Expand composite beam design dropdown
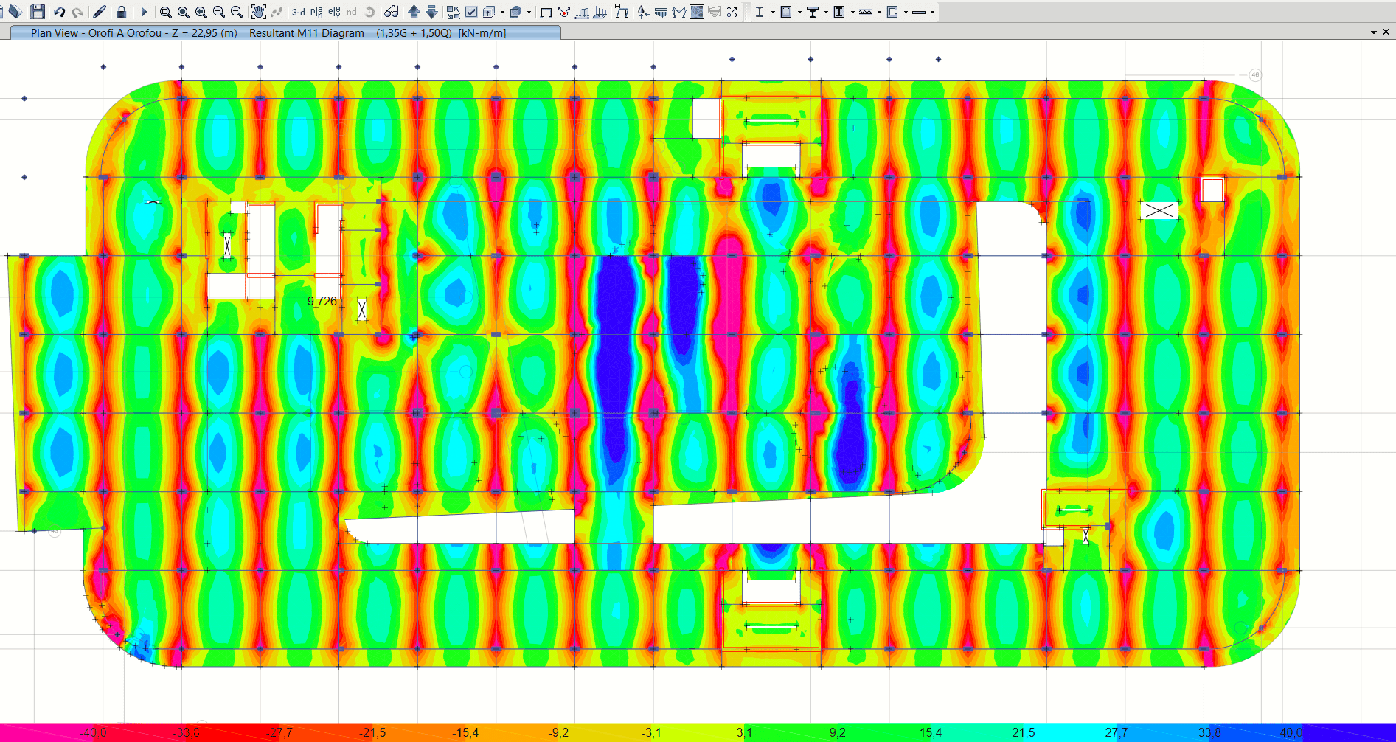Viewport: 1396px width, 742px height. click(826, 12)
